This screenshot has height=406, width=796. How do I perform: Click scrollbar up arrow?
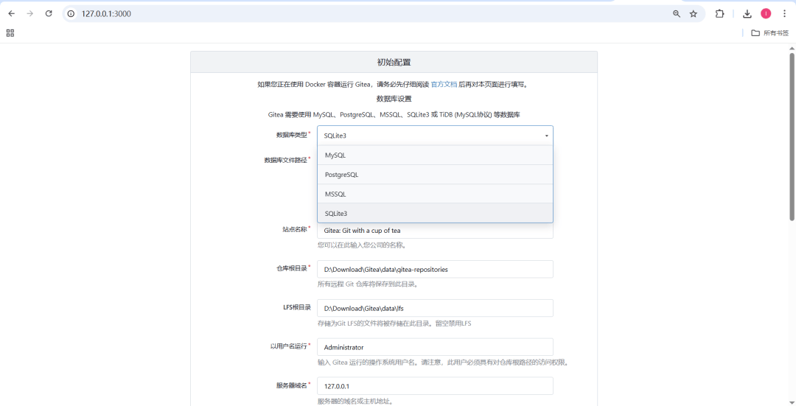pos(792,48)
